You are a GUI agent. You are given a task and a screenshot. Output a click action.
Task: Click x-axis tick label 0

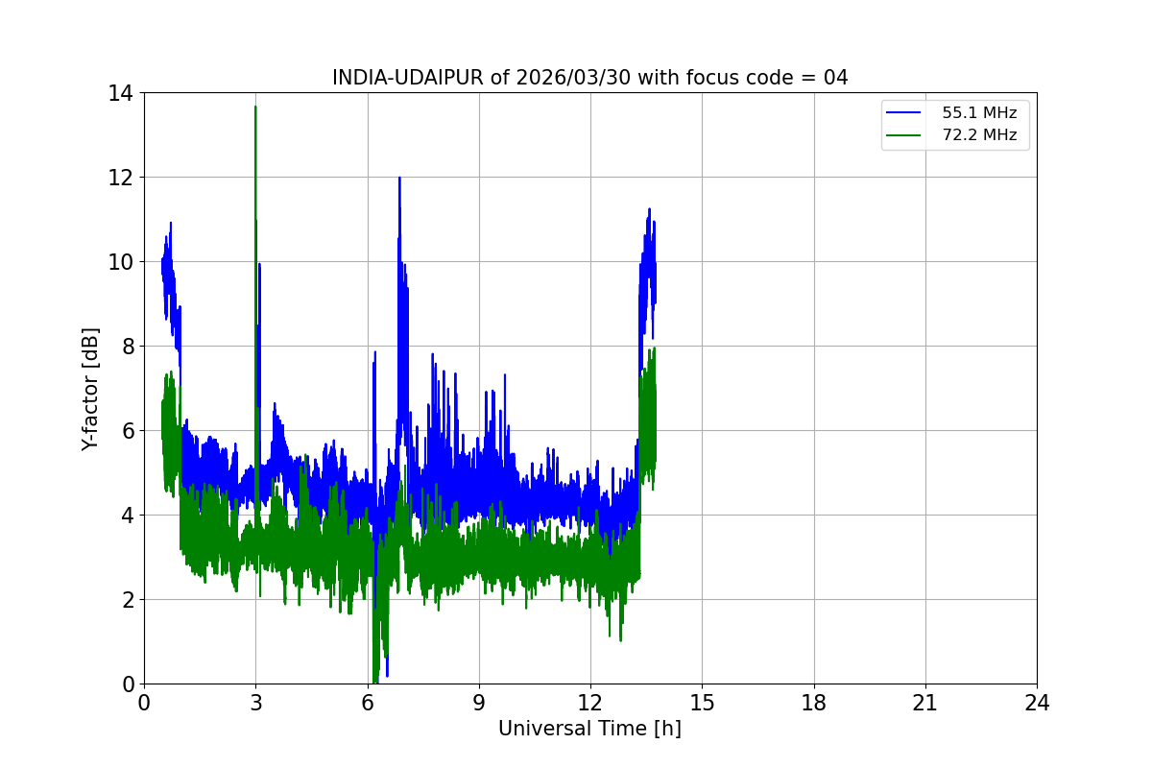144,703
